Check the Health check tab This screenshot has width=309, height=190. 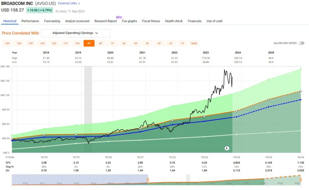pyautogui.click(x=174, y=21)
